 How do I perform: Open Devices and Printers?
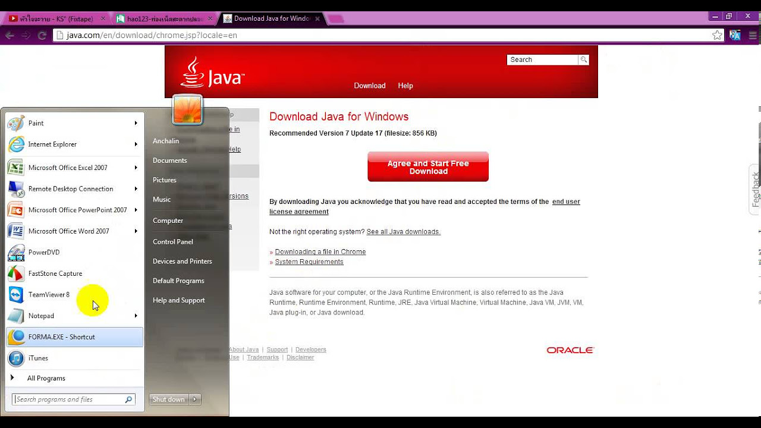tap(183, 262)
